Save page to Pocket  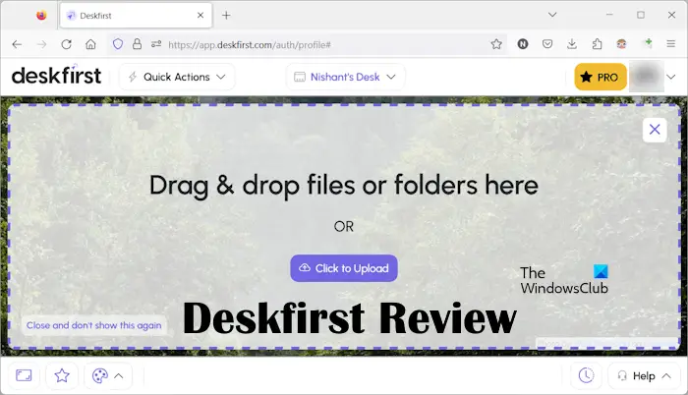coord(547,44)
